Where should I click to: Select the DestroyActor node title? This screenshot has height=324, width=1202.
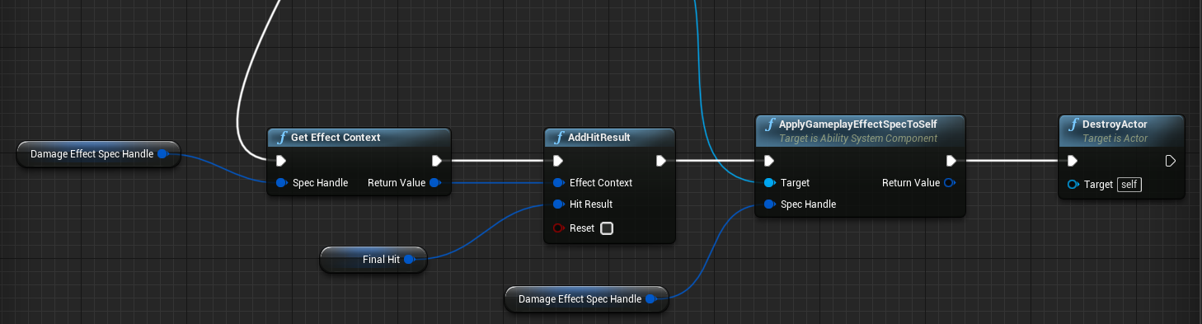point(1115,124)
